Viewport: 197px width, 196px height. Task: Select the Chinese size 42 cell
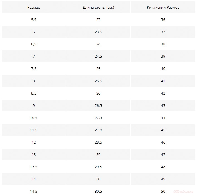(163, 93)
